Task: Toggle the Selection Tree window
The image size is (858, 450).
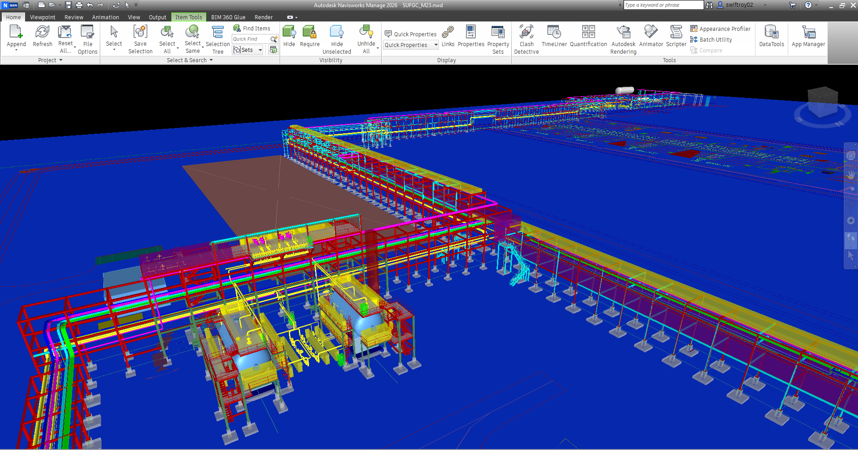Action: click(x=217, y=38)
